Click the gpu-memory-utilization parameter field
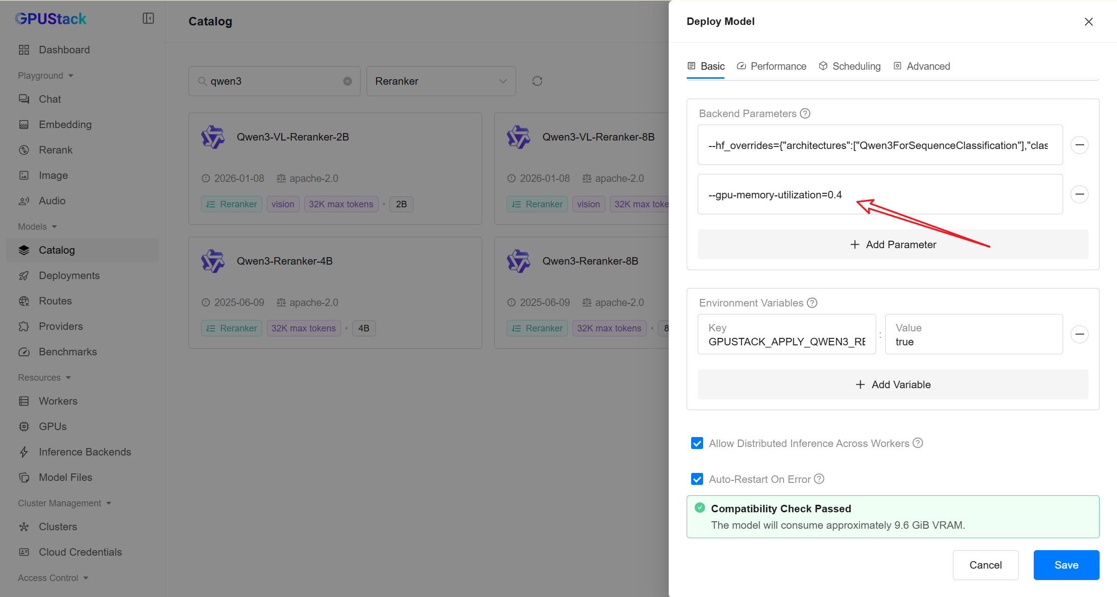1117x597 pixels. (880, 194)
